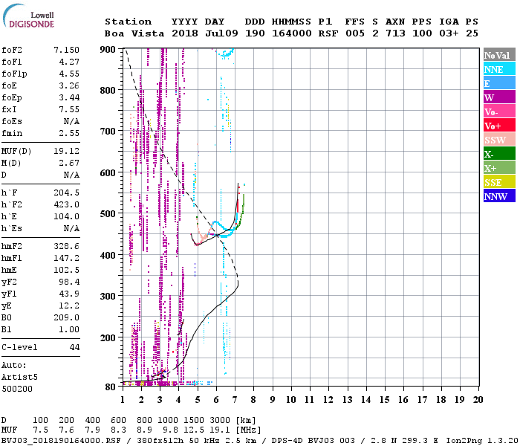Click the yE value 12.2
The image size is (520, 446).
[69, 306]
